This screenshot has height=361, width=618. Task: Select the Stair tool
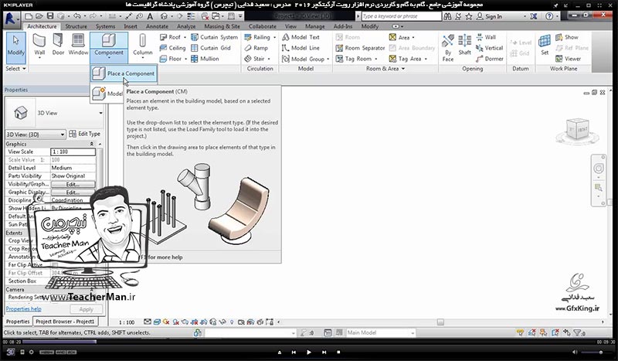tap(254, 59)
